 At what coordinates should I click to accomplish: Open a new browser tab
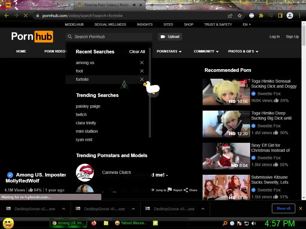pyautogui.click(x=152, y=5)
